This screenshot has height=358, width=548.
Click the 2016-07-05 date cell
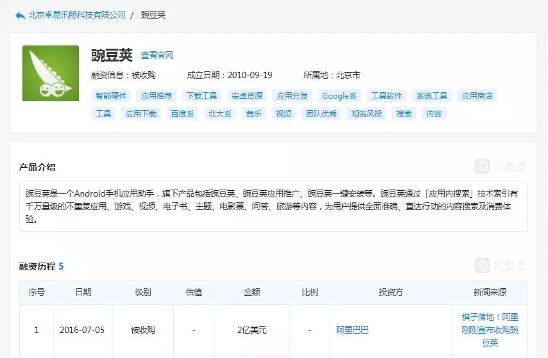click(x=82, y=330)
